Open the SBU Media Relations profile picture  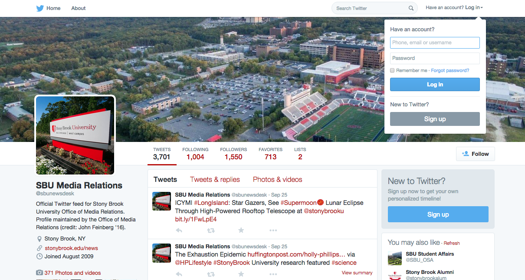pyautogui.click(x=75, y=135)
